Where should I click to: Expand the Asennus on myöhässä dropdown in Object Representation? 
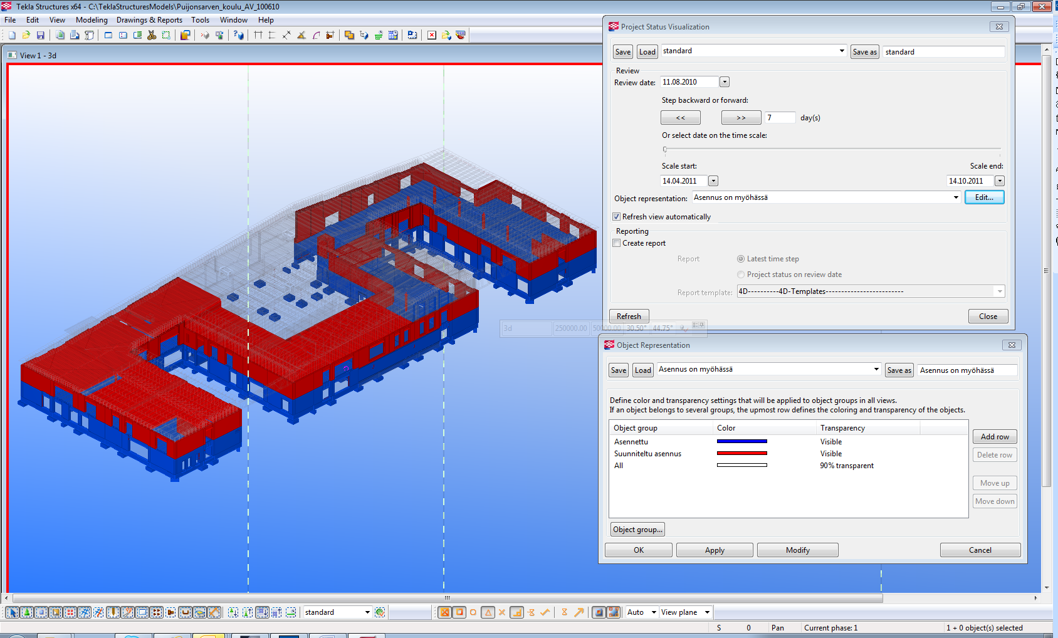tap(876, 369)
